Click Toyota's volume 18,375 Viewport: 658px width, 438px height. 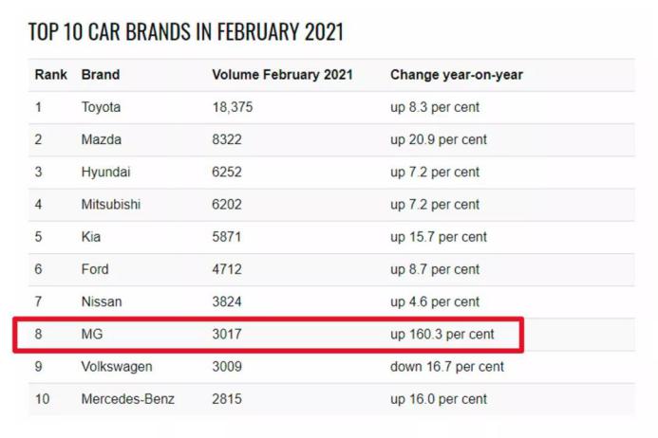pos(233,107)
